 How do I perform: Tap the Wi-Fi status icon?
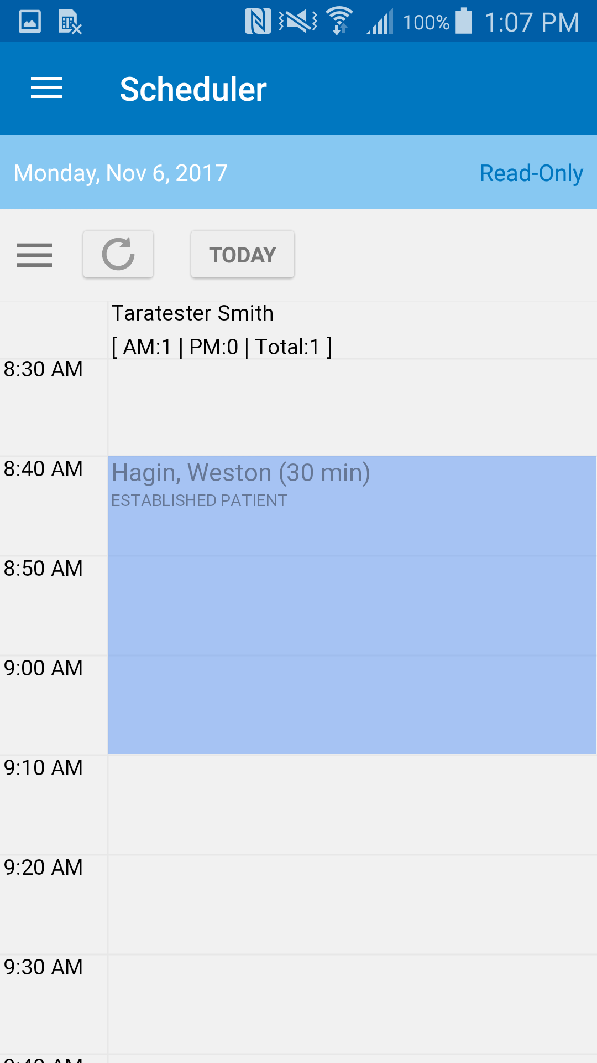point(339,21)
